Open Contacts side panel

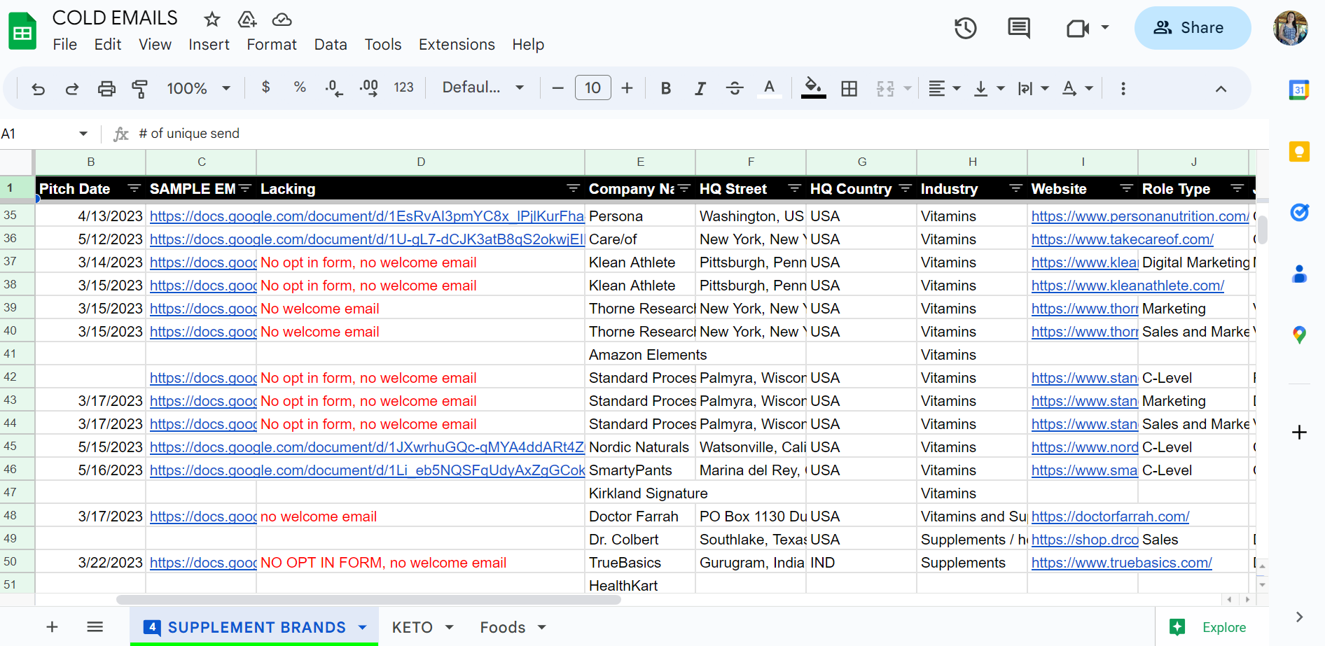coord(1299,274)
